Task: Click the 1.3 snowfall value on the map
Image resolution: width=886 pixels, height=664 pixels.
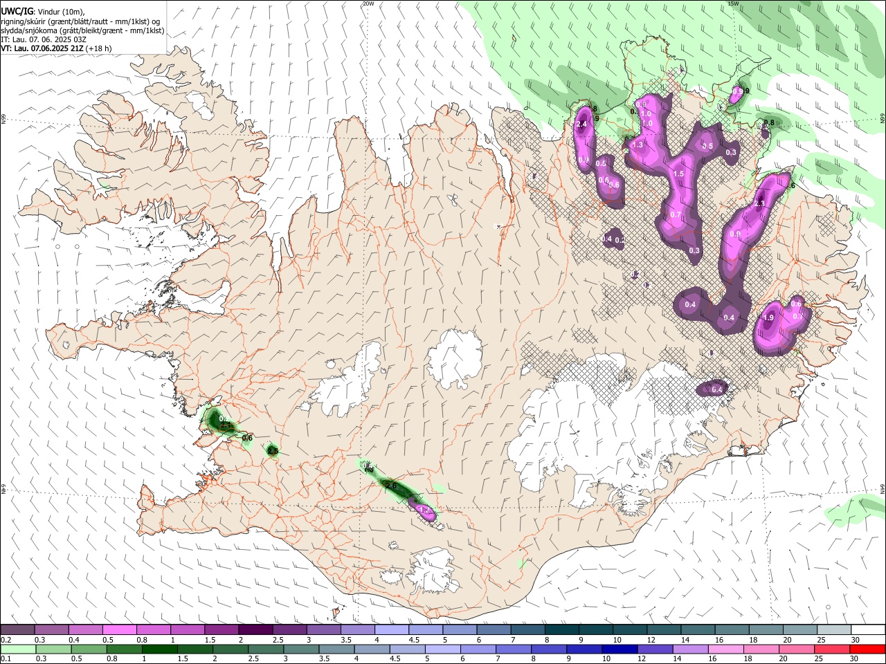Action: click(x=638, y=145)
